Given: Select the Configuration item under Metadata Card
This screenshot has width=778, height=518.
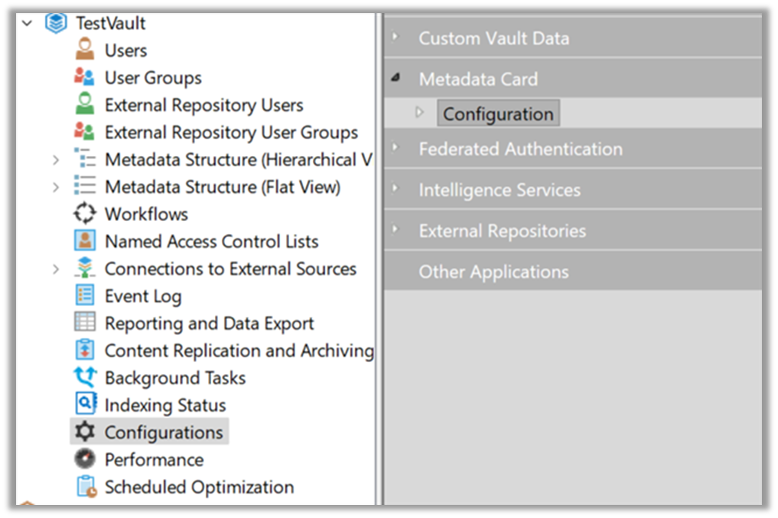Looking at the screenshot, I should 498,113.
